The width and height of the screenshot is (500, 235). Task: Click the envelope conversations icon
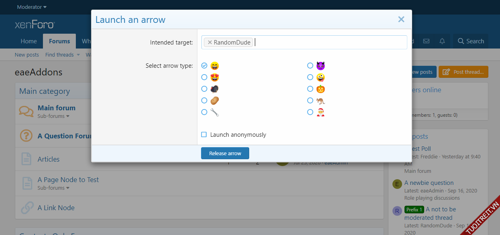click(426, 41)
